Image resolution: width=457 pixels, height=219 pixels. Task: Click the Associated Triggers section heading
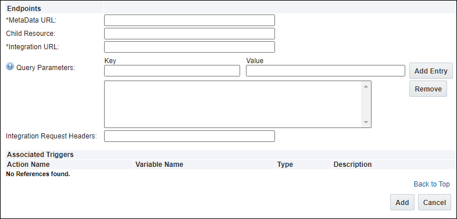point(40,154)
